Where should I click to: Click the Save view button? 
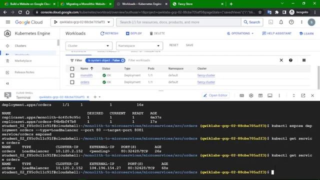189,45
